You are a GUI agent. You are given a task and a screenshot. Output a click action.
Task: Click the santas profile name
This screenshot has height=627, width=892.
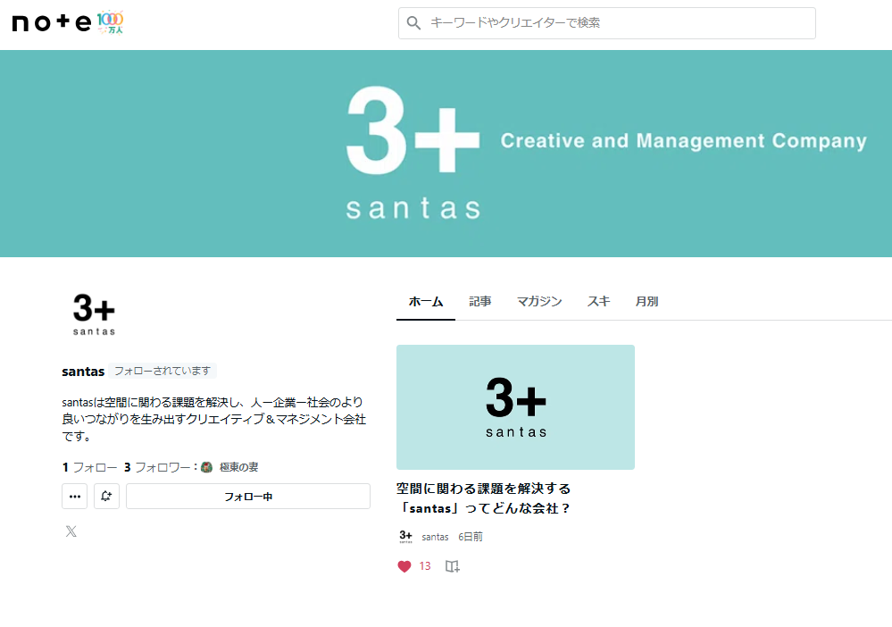pos(83,372)
